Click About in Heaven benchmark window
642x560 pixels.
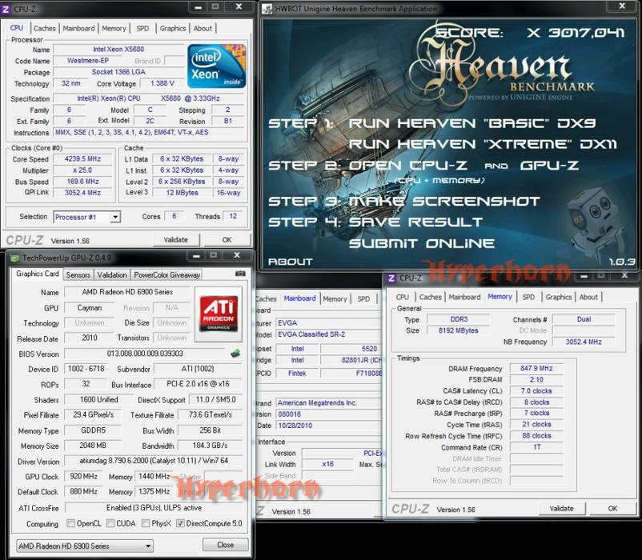tap(291, 262)
